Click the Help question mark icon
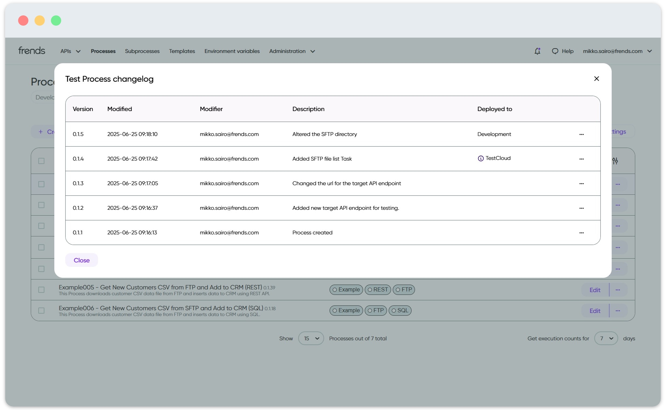 click(555, 51)
